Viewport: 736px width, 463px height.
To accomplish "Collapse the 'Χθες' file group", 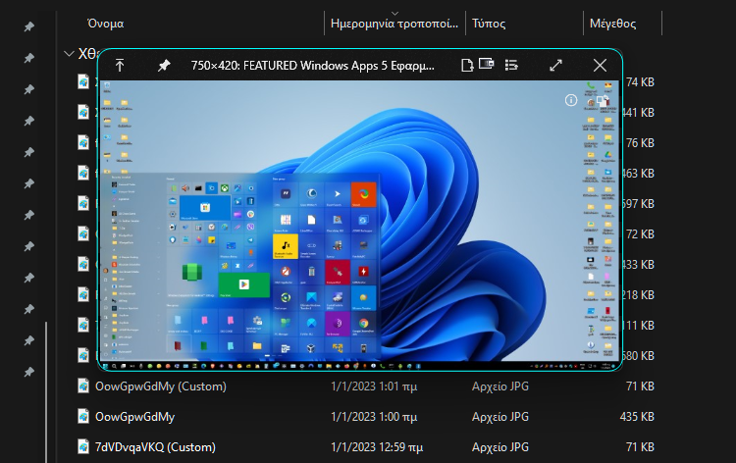I will point(69,54).
